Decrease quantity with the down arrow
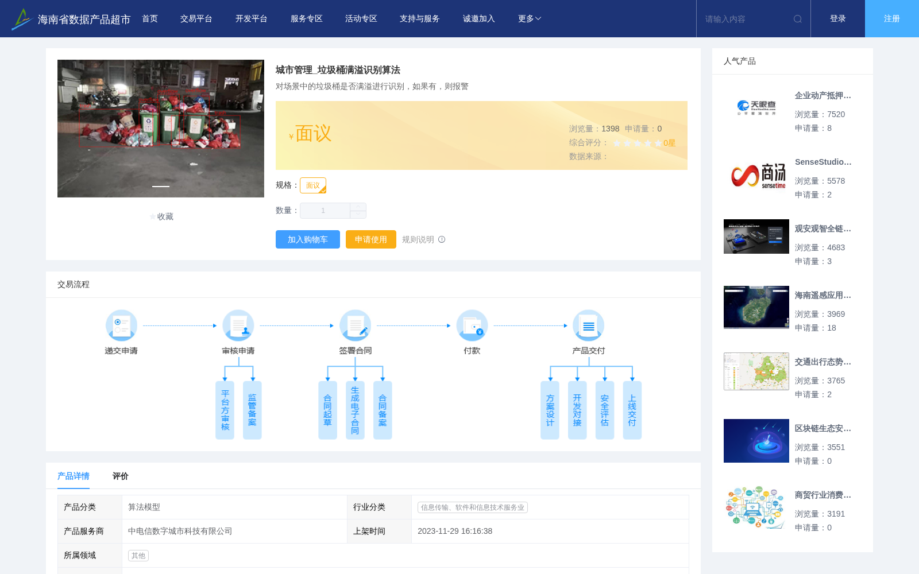This screenshot has width=919, height=574. tap(358, 215)
